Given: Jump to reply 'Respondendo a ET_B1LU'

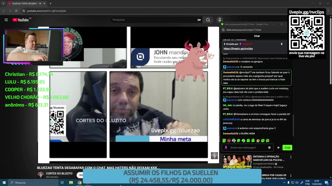Looking at the screenshot, I should tap(256, 97).
